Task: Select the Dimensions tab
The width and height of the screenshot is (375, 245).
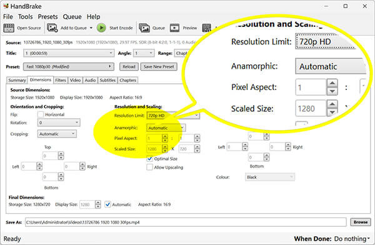Action: tap(41, 79)
